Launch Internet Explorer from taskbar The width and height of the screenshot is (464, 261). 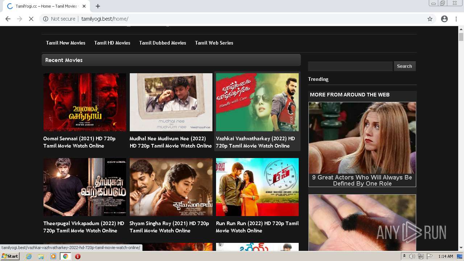pyautogui.click(x=29, y=256)
